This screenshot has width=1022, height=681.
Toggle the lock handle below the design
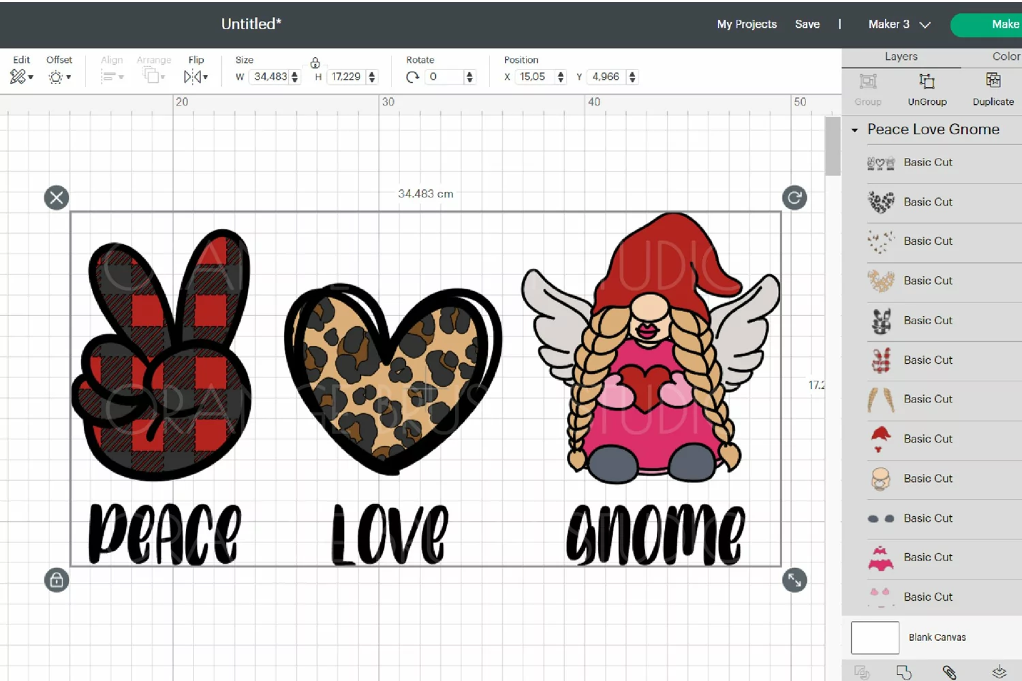57,580
